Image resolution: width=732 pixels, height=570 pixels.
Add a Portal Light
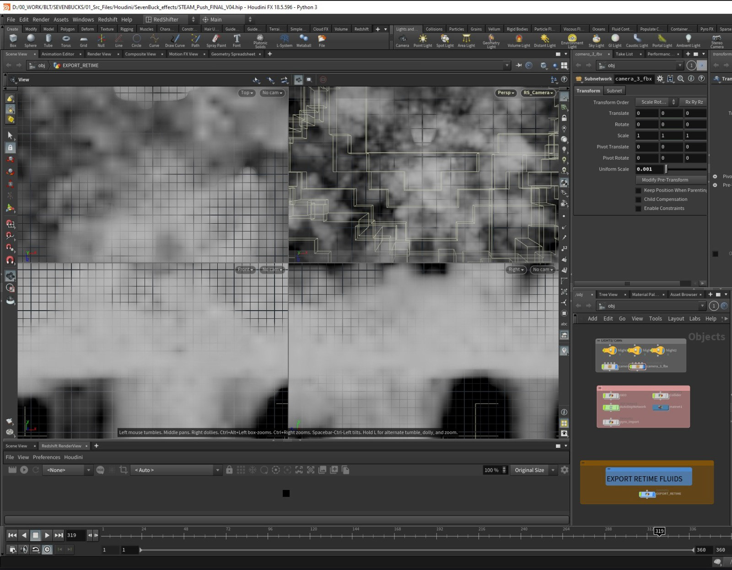point(662,41)
